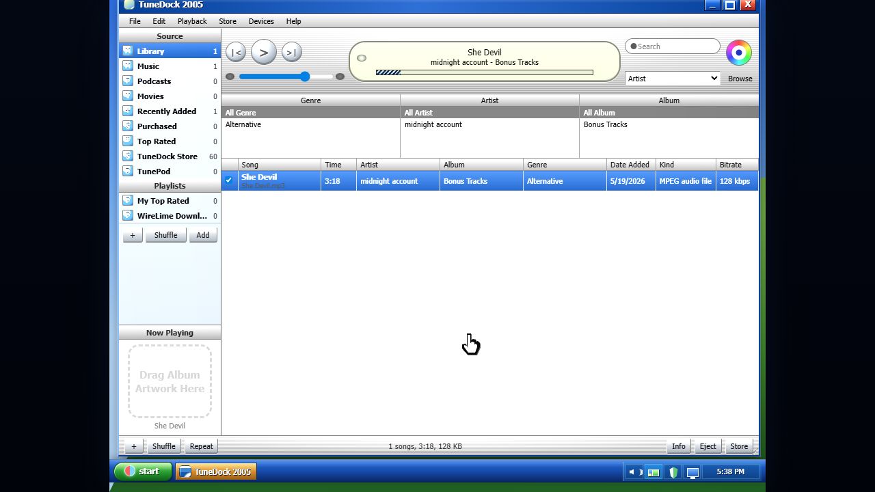
Task: Click the volume maximum icon
Action: [x=340, y=77]
